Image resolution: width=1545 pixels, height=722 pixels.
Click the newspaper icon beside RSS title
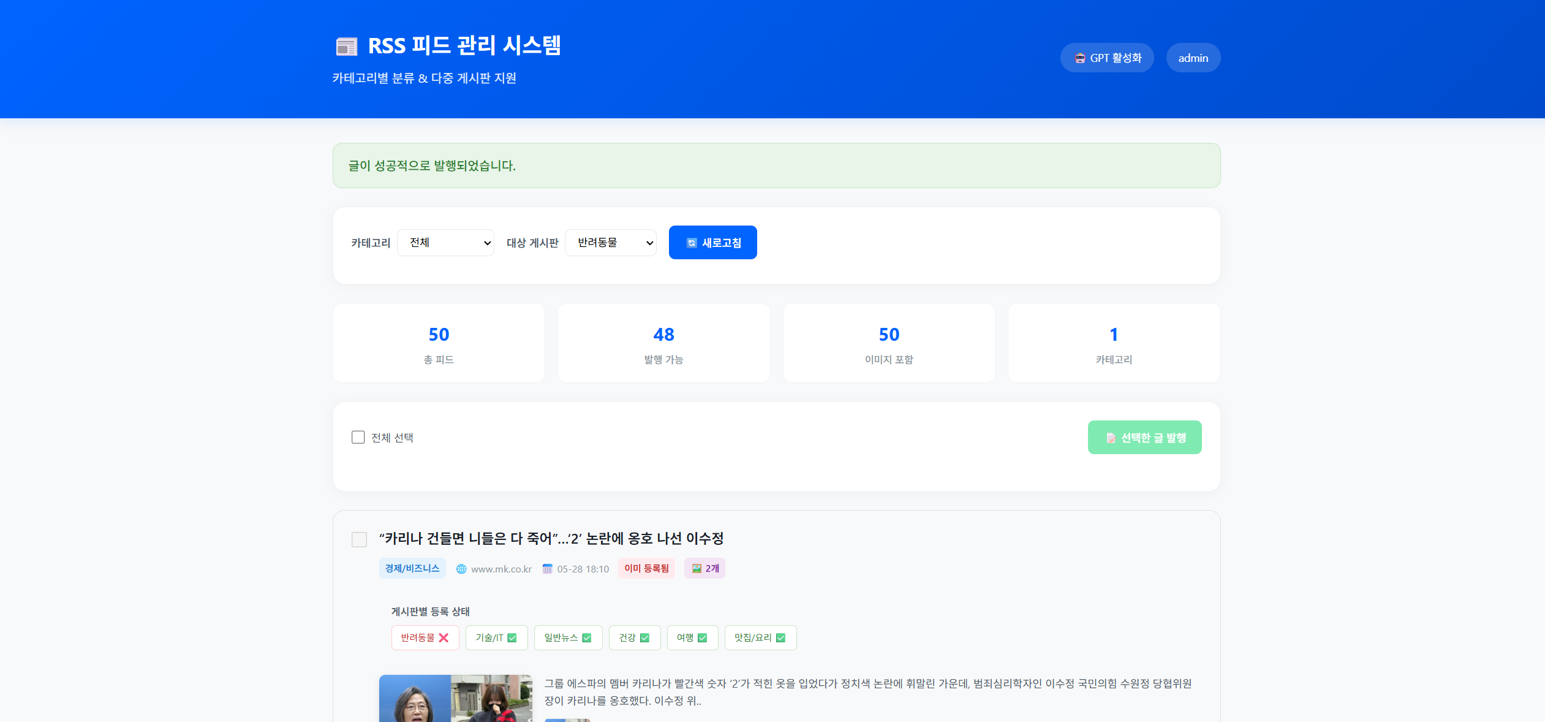pos(347,46)
